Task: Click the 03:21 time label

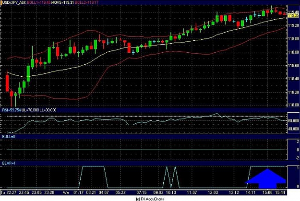Action: tap(91, 192)
